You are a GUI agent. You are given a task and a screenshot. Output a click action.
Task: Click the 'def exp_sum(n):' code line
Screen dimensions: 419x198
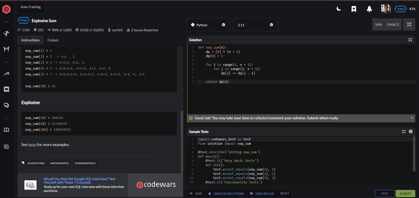click(212, 47)
